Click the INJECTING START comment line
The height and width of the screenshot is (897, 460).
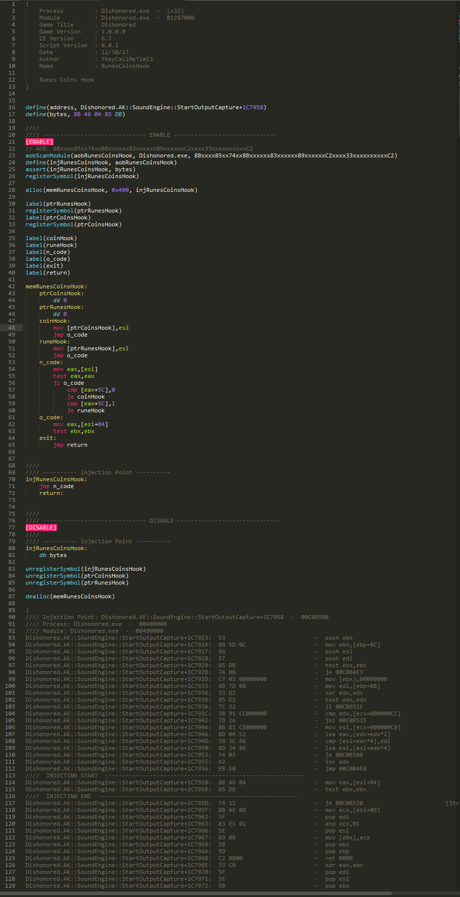165,775
